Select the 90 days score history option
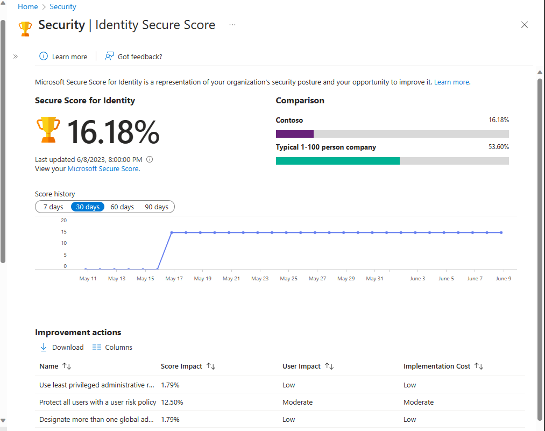This screenshot has height=431, width=545. [156, 207]
